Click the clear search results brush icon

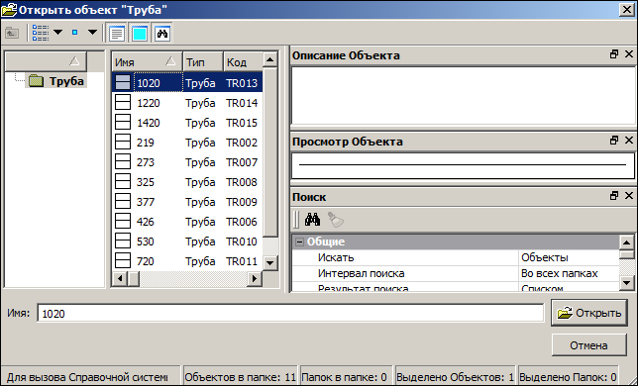tap(336, 220)
